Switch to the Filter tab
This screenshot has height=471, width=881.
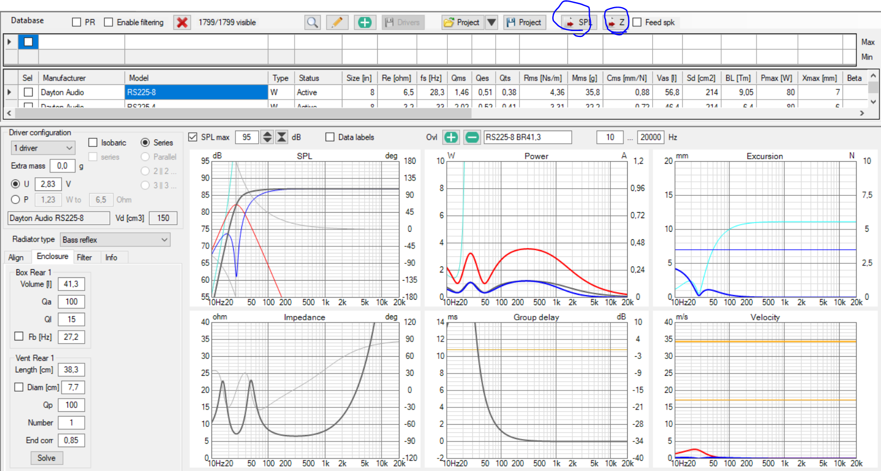click(x=84, y=257)
